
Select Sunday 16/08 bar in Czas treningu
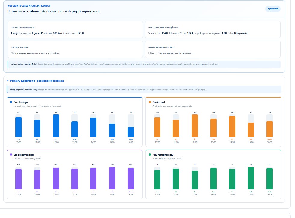pos(131,132)
